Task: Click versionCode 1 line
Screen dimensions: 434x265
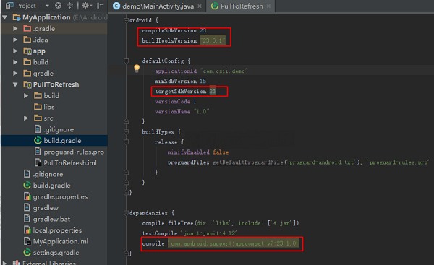Action: click(x=176, y=101)
